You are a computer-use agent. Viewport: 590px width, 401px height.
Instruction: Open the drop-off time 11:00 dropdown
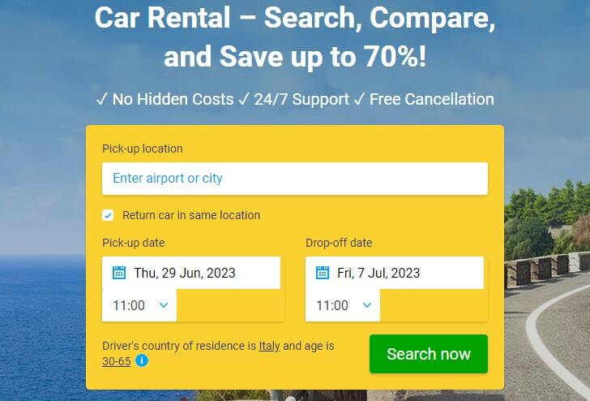(x=342, y=305)
